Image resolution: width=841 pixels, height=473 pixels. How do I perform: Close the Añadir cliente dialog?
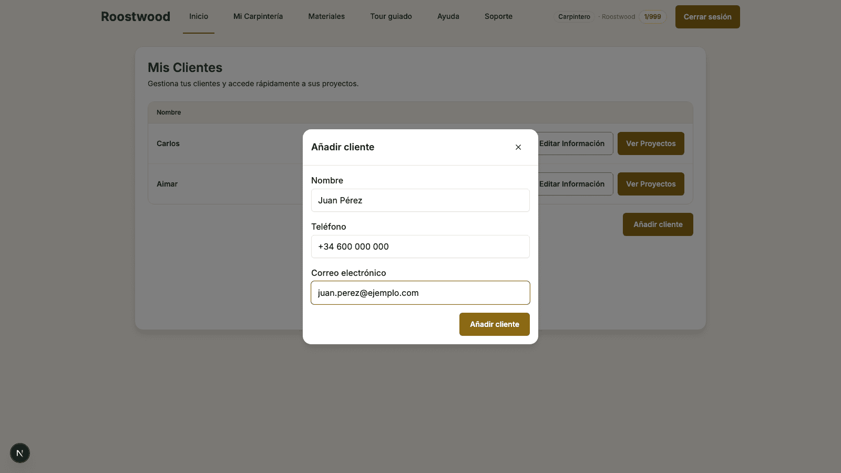[x=518, y=147]
